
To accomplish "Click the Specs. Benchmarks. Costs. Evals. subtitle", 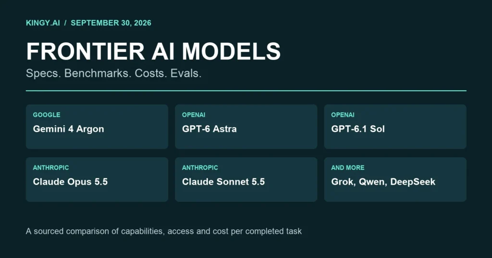I will (113, 73).
